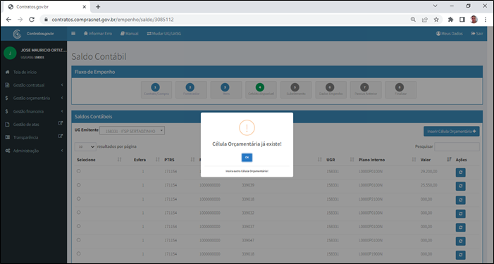This screenshot has width=494, height=264.
Task: Refresh balance for row 339037
Action: (460, 227)
